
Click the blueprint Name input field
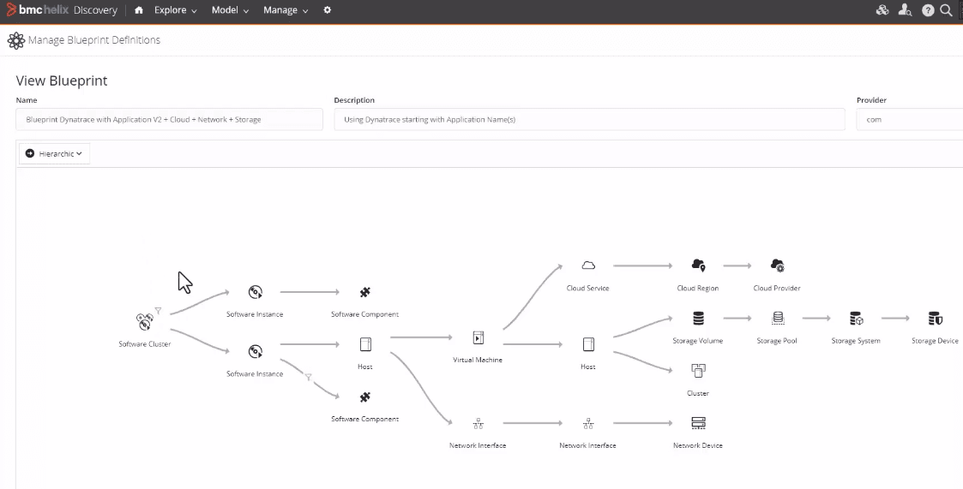(x=170, y=120)
